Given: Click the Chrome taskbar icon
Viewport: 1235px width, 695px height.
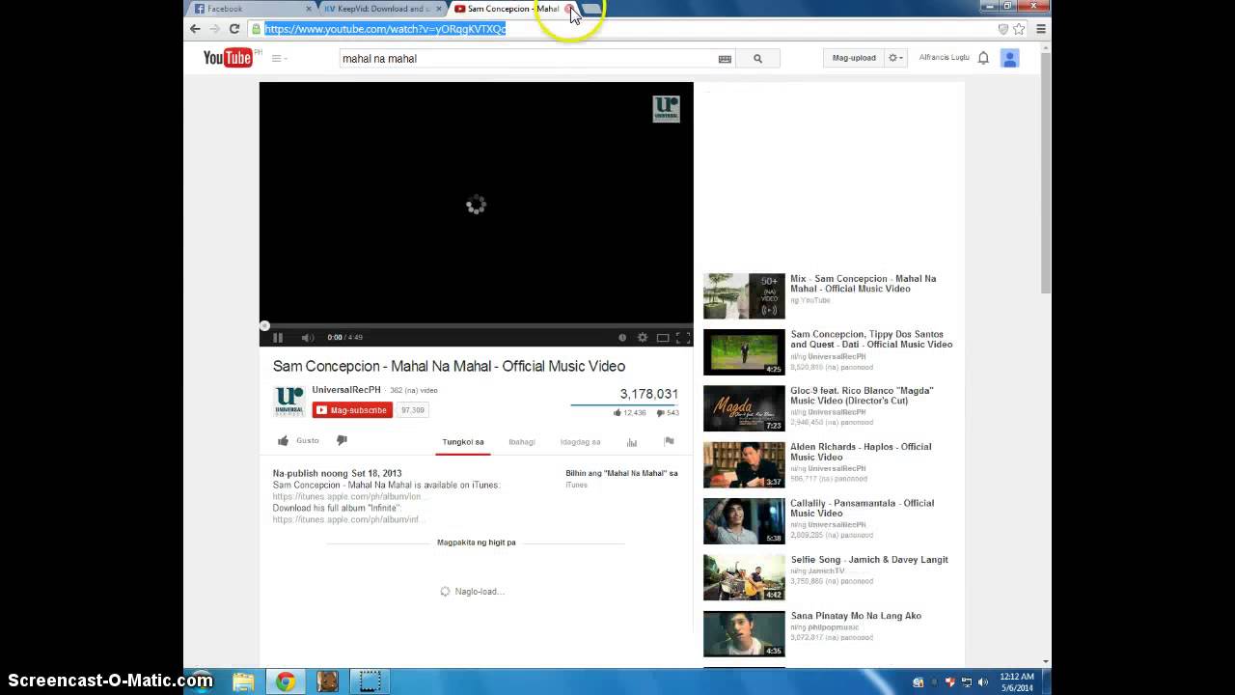Looking at the screenshot, I should (x=286, y=681).
